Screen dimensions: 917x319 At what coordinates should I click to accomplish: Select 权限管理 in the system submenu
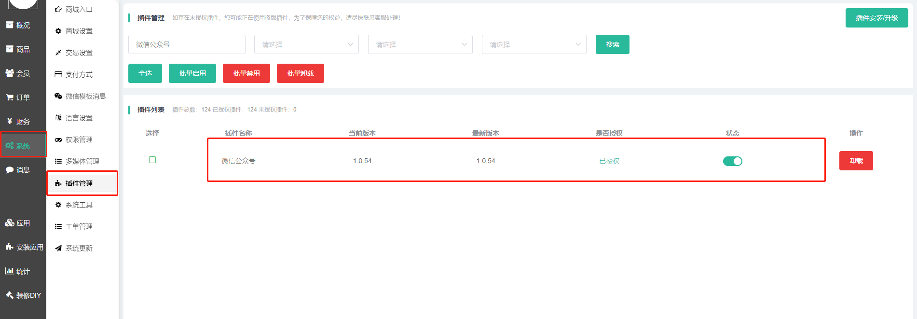click(79, 139)
